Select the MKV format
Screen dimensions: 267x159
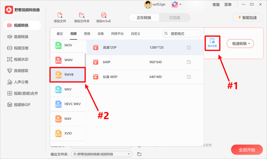[x=68, y=89]
